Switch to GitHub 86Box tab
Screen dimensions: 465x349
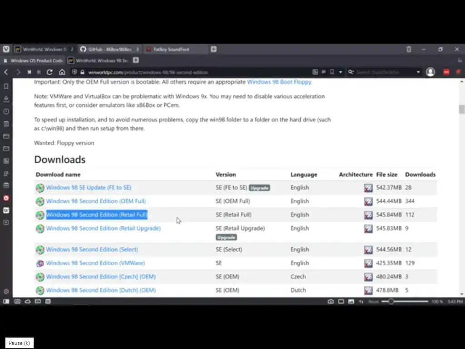coord(109,49)
